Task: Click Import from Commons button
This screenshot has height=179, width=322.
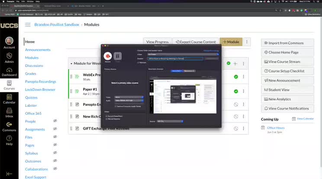Action: pos(287,43)
